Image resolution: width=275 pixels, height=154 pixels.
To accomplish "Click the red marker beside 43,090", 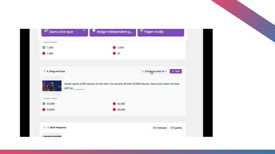I will 114,110.
